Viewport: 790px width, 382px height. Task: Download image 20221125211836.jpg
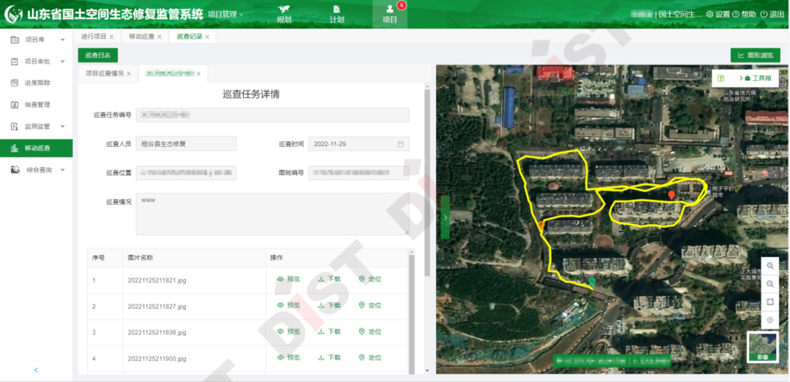[329, 332]
